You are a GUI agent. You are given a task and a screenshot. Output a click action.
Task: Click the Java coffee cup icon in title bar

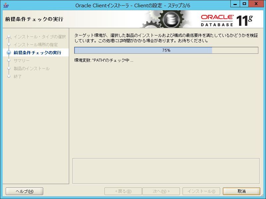(x=6, y=5)
